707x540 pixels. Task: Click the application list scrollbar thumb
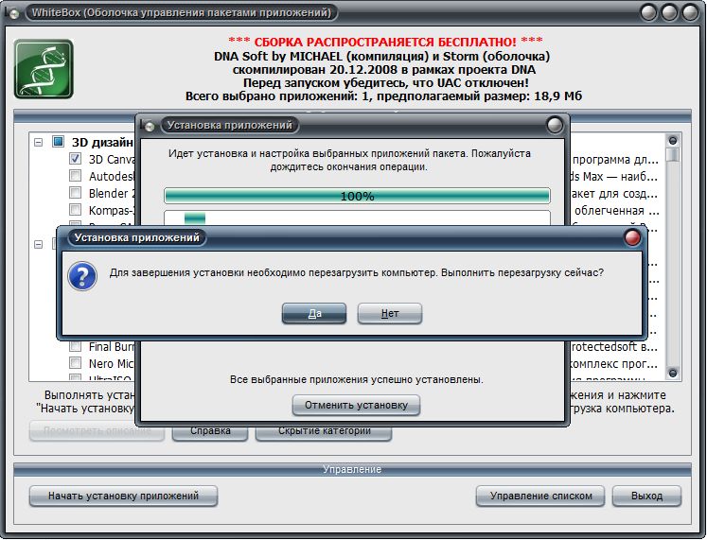(x=673, y=155)
